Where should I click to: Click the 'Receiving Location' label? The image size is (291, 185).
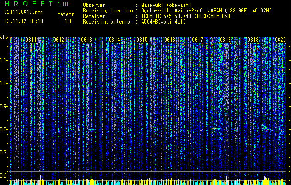coord(108,11)
